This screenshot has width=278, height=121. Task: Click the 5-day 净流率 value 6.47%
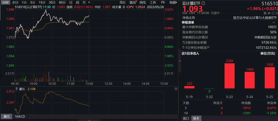coord(272,108)
